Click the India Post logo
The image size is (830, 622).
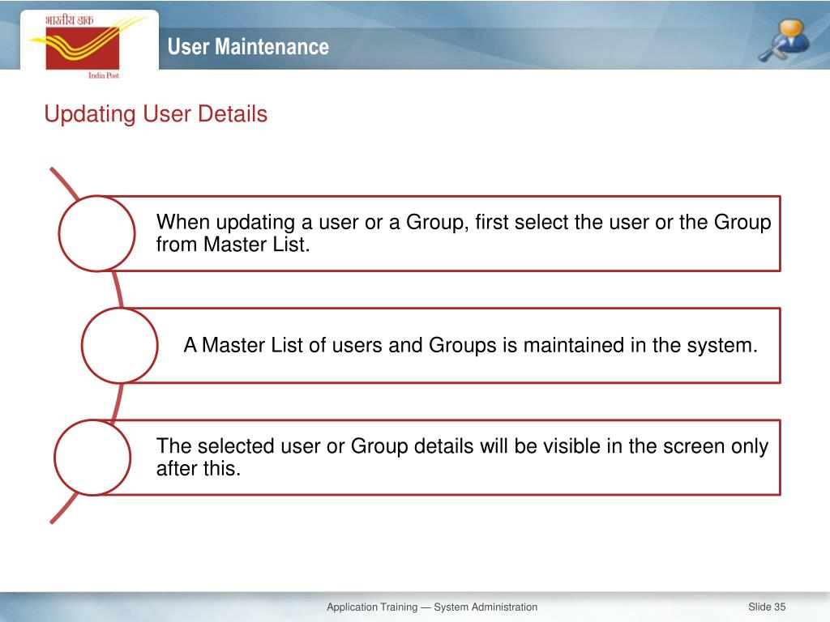click(88, 47)
